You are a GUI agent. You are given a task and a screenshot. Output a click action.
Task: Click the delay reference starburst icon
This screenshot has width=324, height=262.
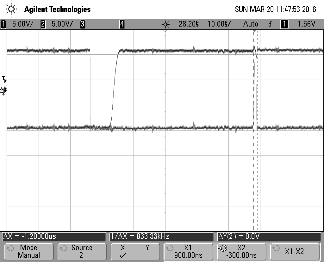pyautogui.click(x=165, y=24)
